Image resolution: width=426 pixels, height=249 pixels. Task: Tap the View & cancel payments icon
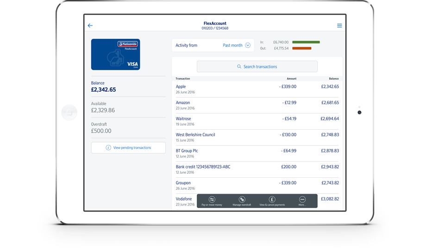[272, 199]
